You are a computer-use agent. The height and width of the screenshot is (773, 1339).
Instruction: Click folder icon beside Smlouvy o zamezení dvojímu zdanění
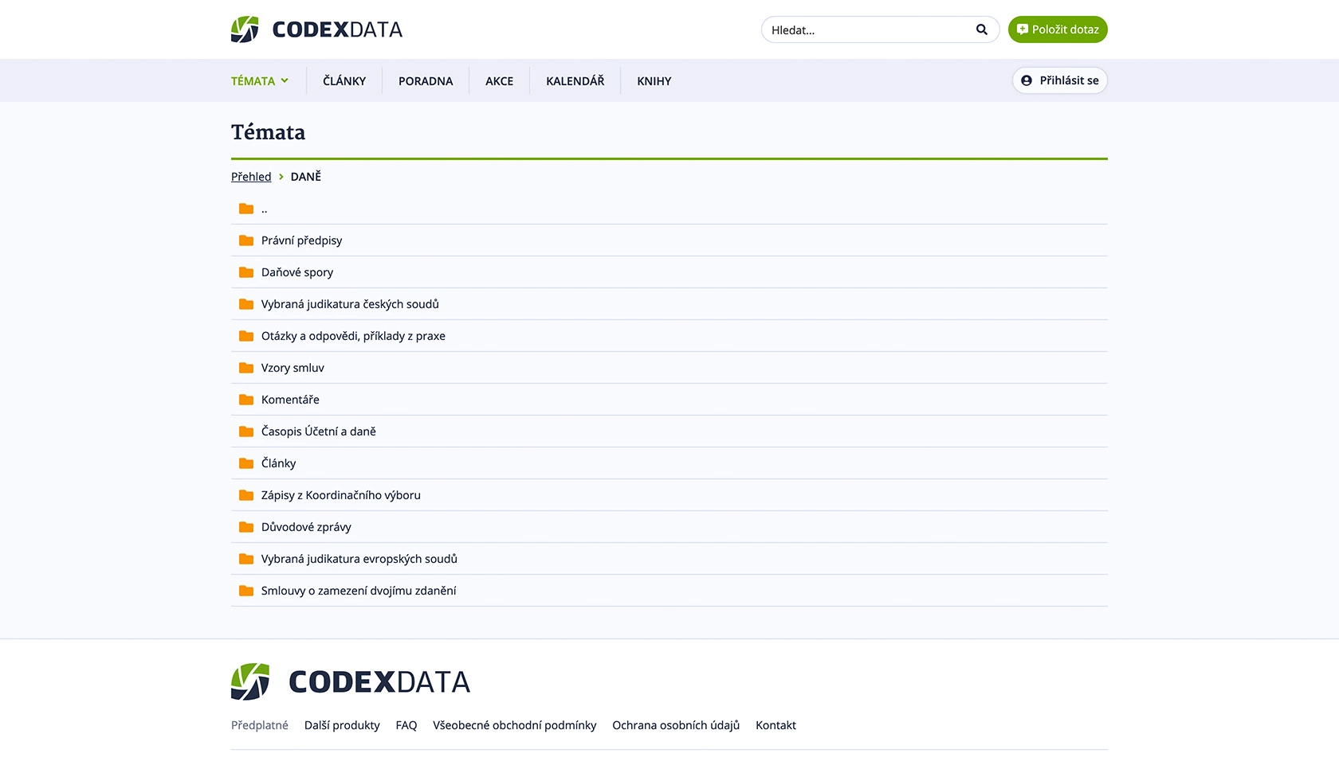tap(246, 591)
